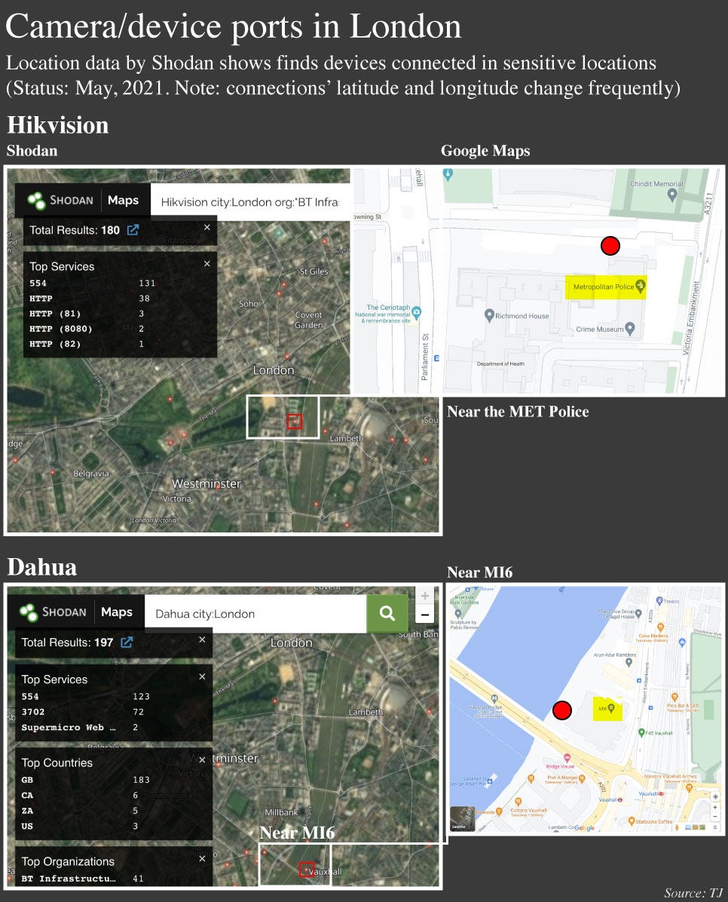Select the GB country row

[x=86, y=780]
